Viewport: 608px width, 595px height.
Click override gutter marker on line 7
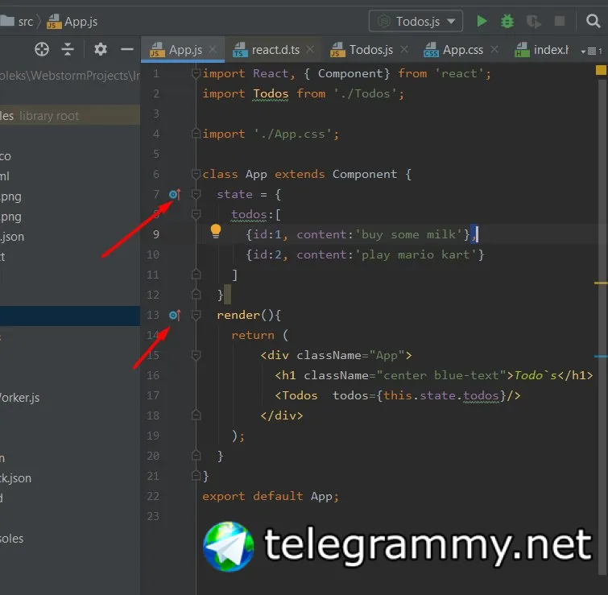pyautogui.click(x=175, y=194)
